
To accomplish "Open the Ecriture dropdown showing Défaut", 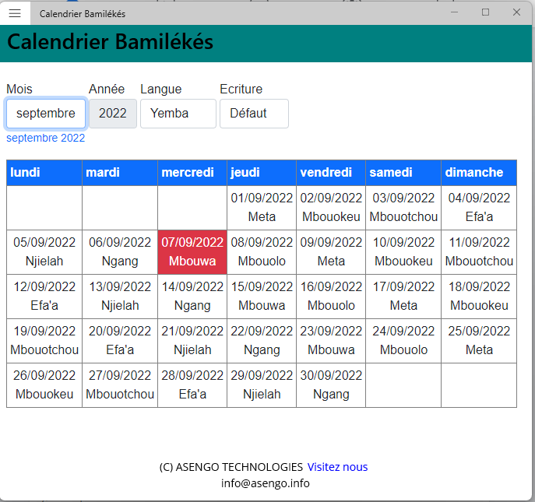I will point(254,114).
